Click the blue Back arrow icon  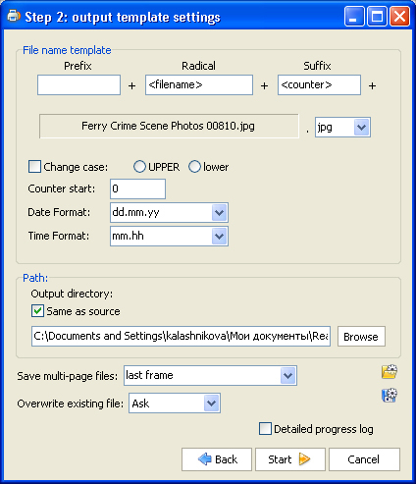tap(205, 459)
